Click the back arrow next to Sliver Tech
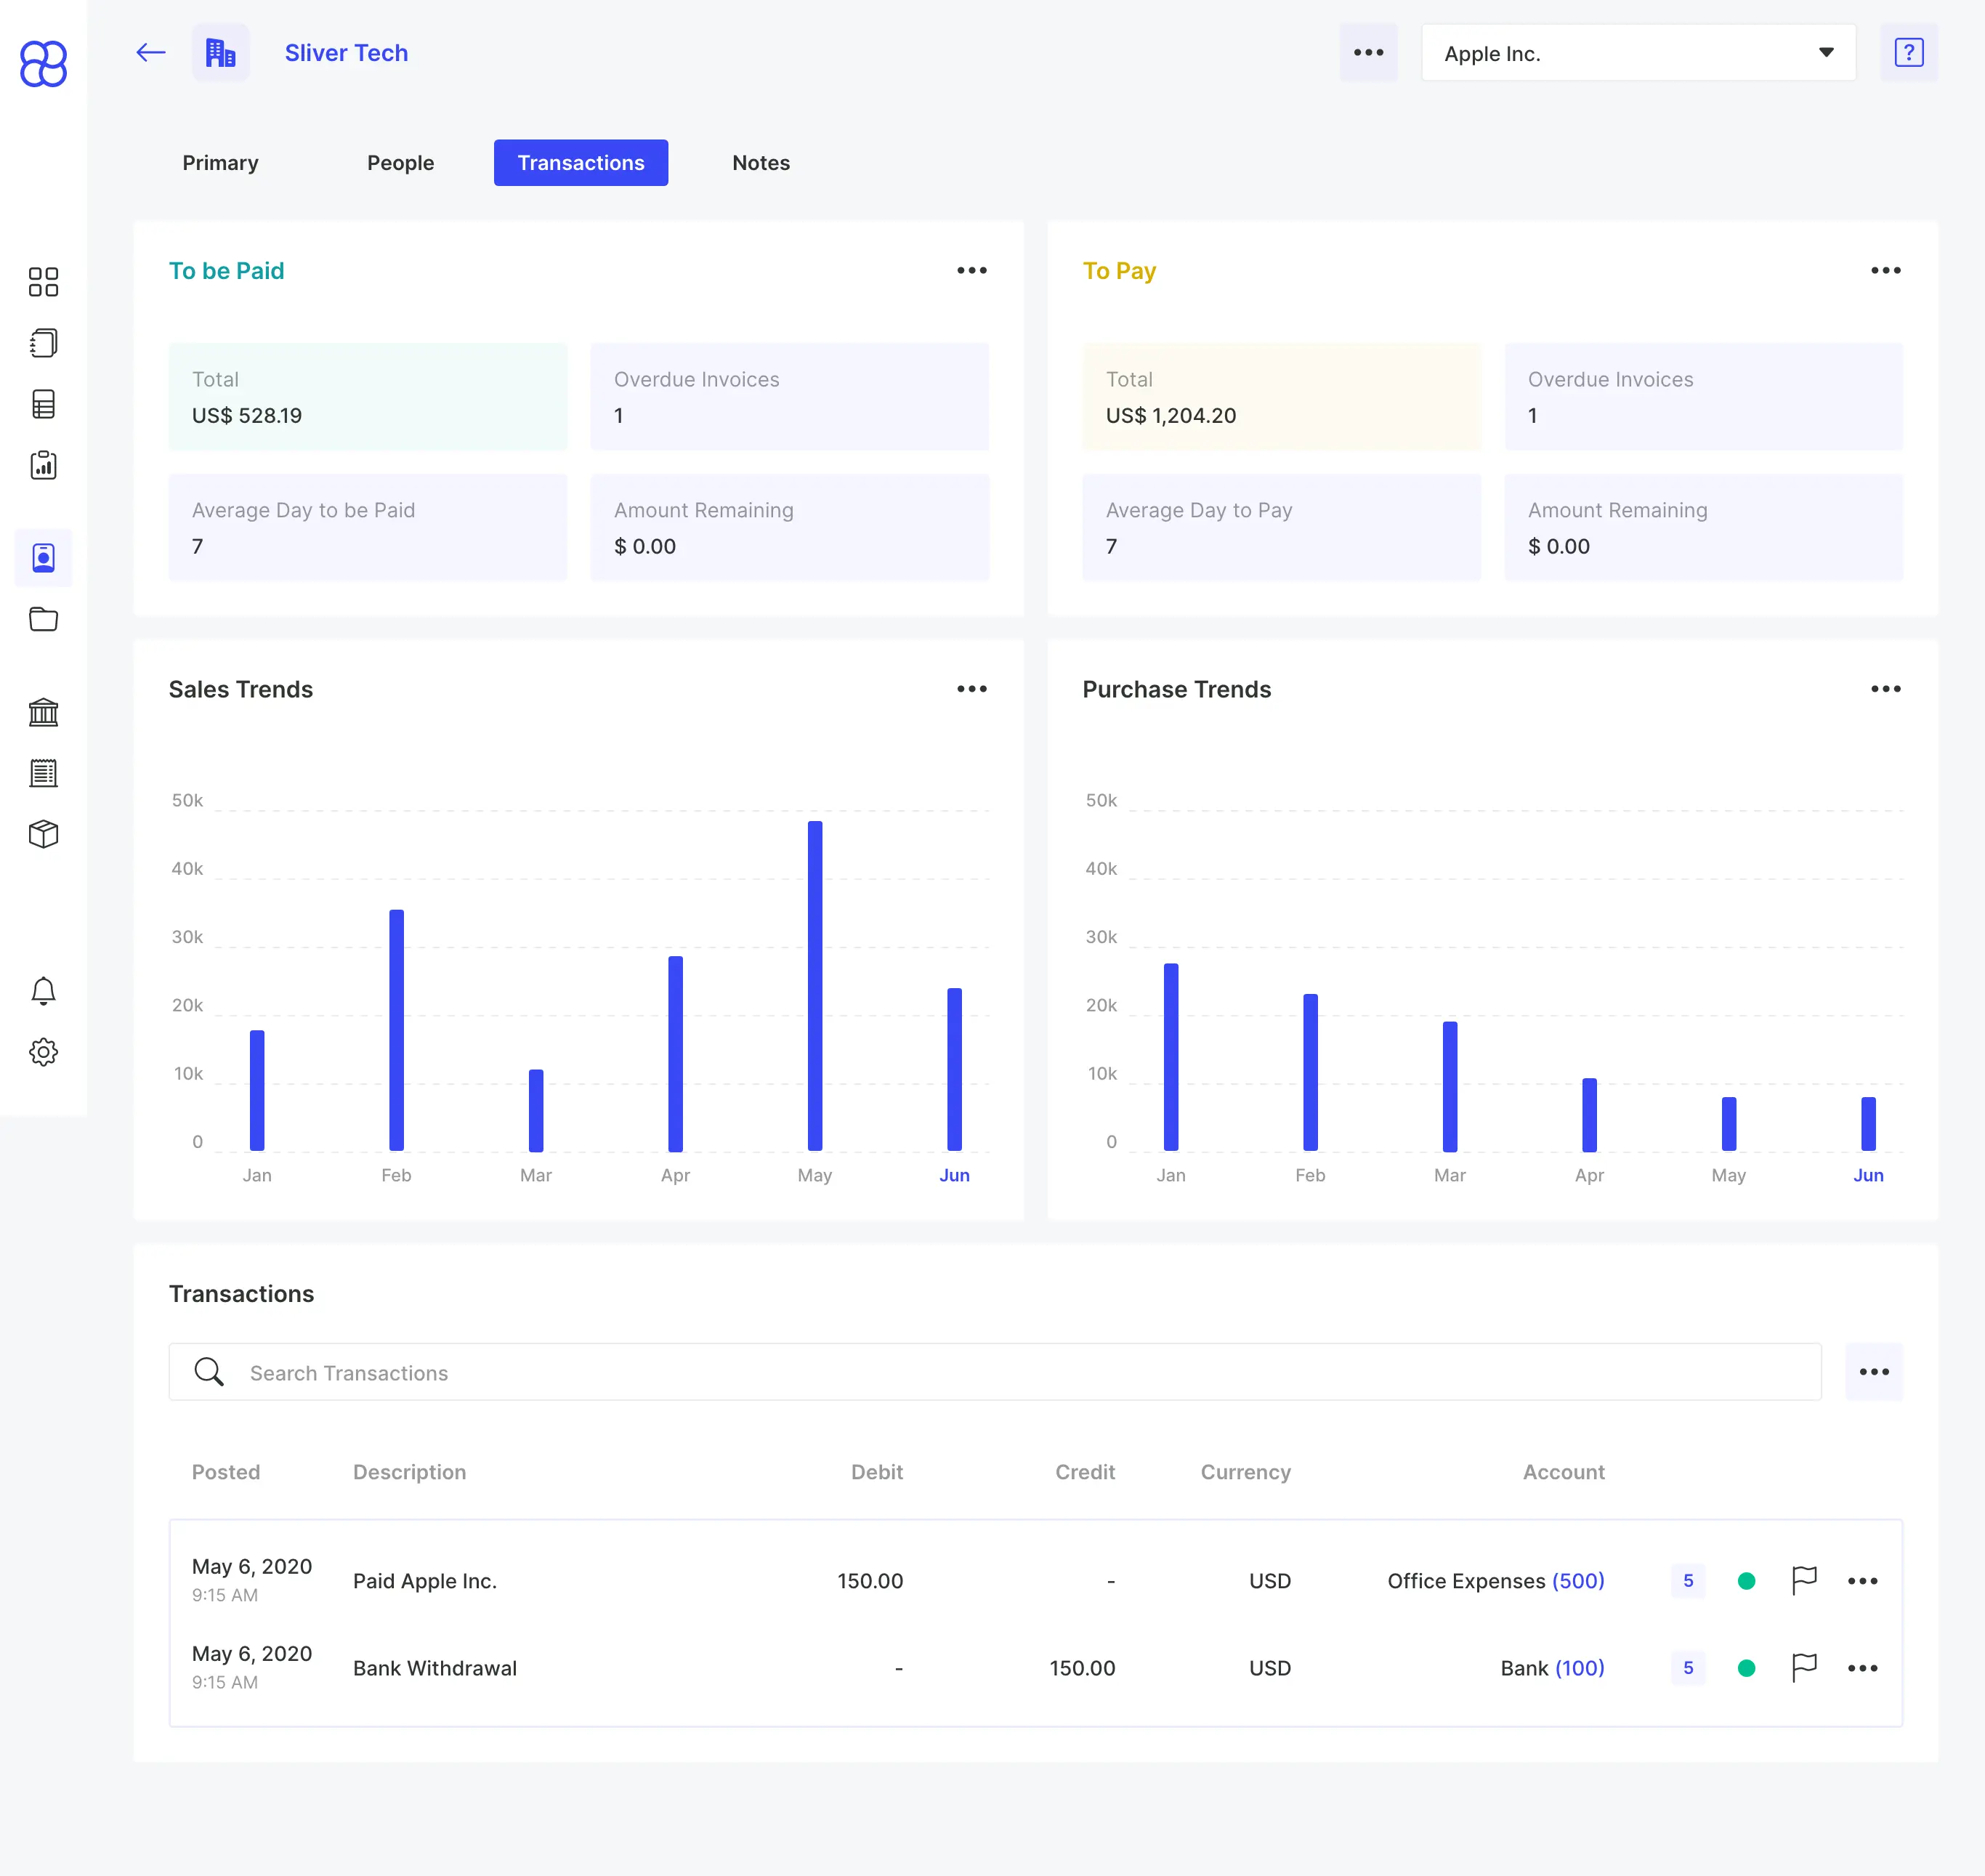 point(150,53)
